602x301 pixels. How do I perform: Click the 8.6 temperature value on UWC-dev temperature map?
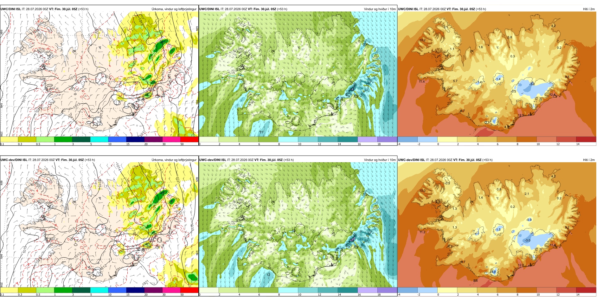pos(476,281)
